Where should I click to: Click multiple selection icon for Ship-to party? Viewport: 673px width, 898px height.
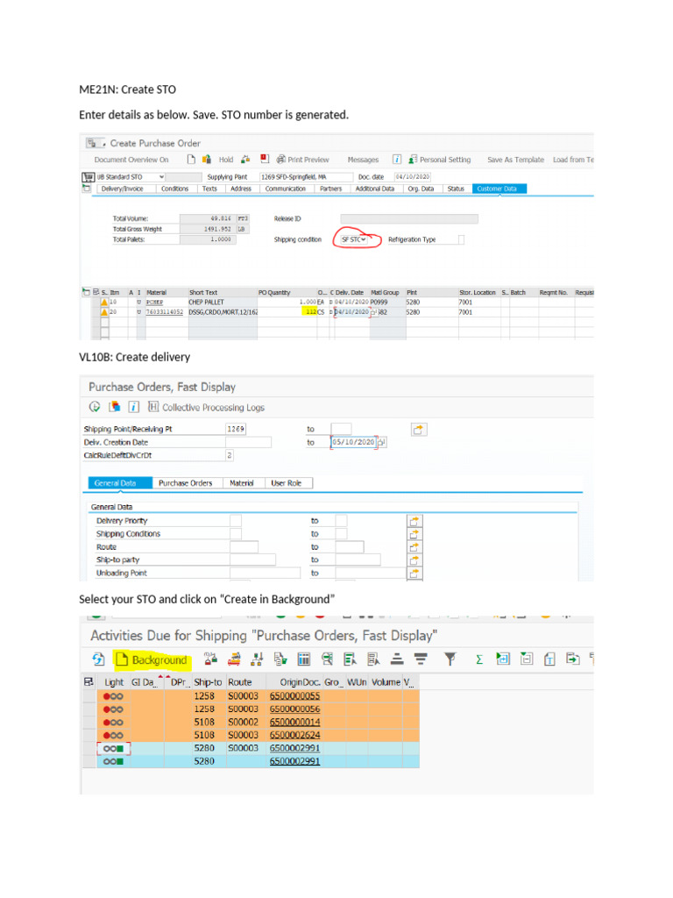point(414,559)
